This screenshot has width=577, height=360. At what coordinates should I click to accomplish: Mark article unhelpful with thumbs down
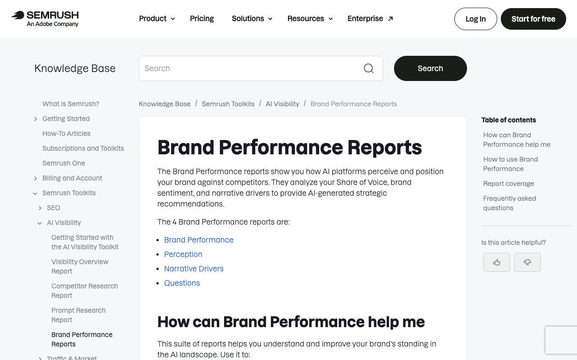[x=527, y=262]
